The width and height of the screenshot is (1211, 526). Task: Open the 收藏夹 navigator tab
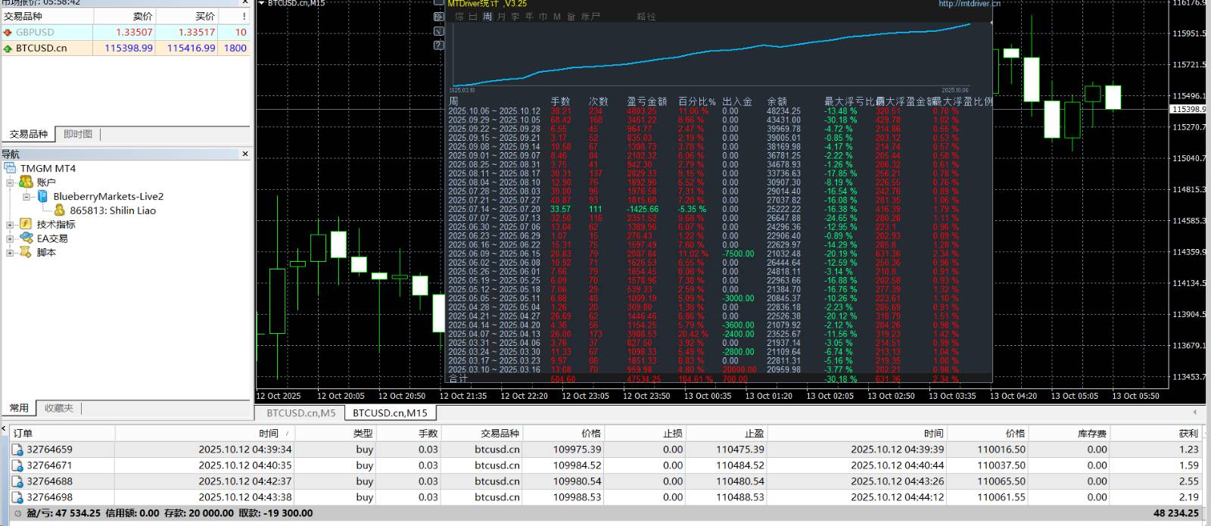pyautogui.click(x=58, y=408)
